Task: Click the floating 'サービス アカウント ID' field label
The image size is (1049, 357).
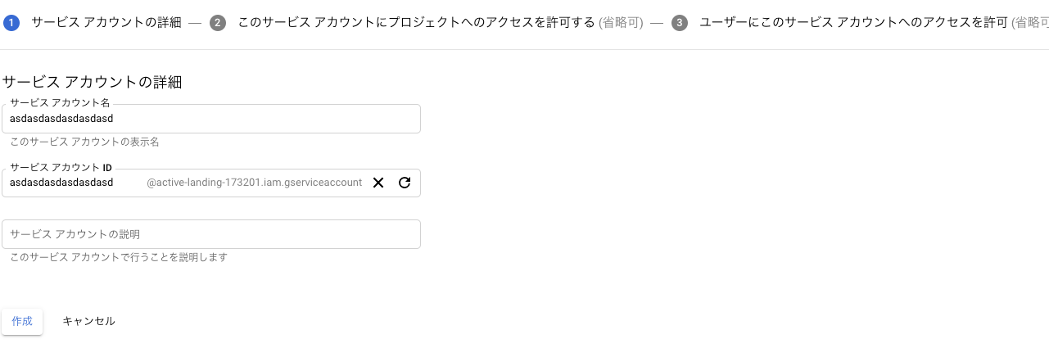Action: (61, 168)
